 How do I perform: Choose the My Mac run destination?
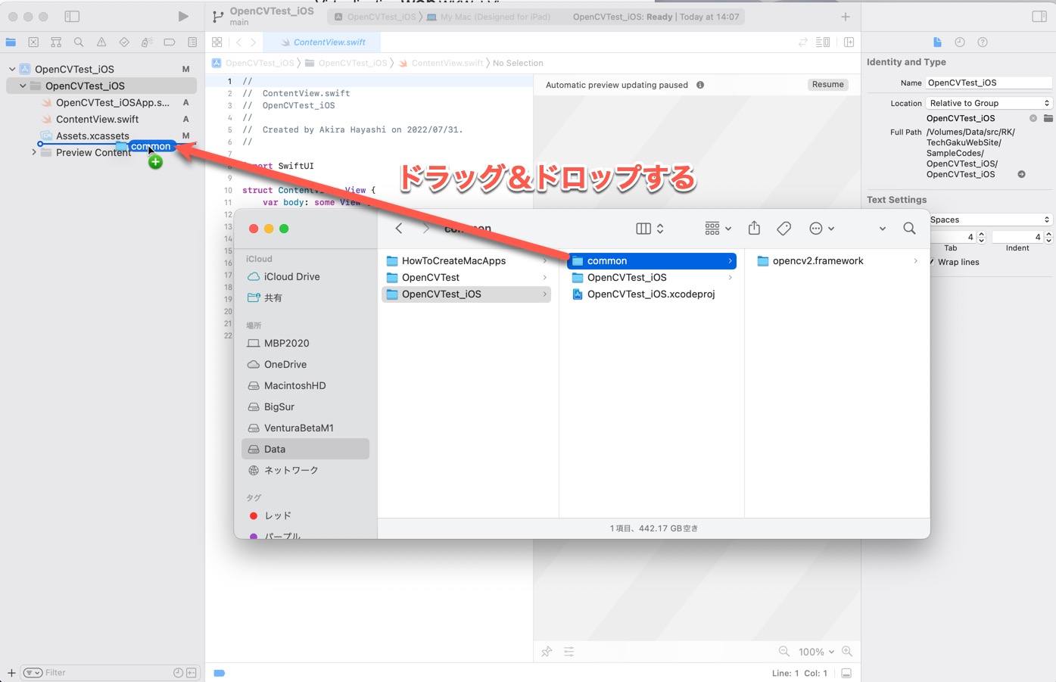tap(489, 17)
